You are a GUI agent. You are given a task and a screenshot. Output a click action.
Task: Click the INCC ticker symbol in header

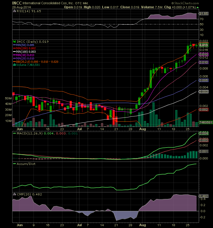[17, 3]
